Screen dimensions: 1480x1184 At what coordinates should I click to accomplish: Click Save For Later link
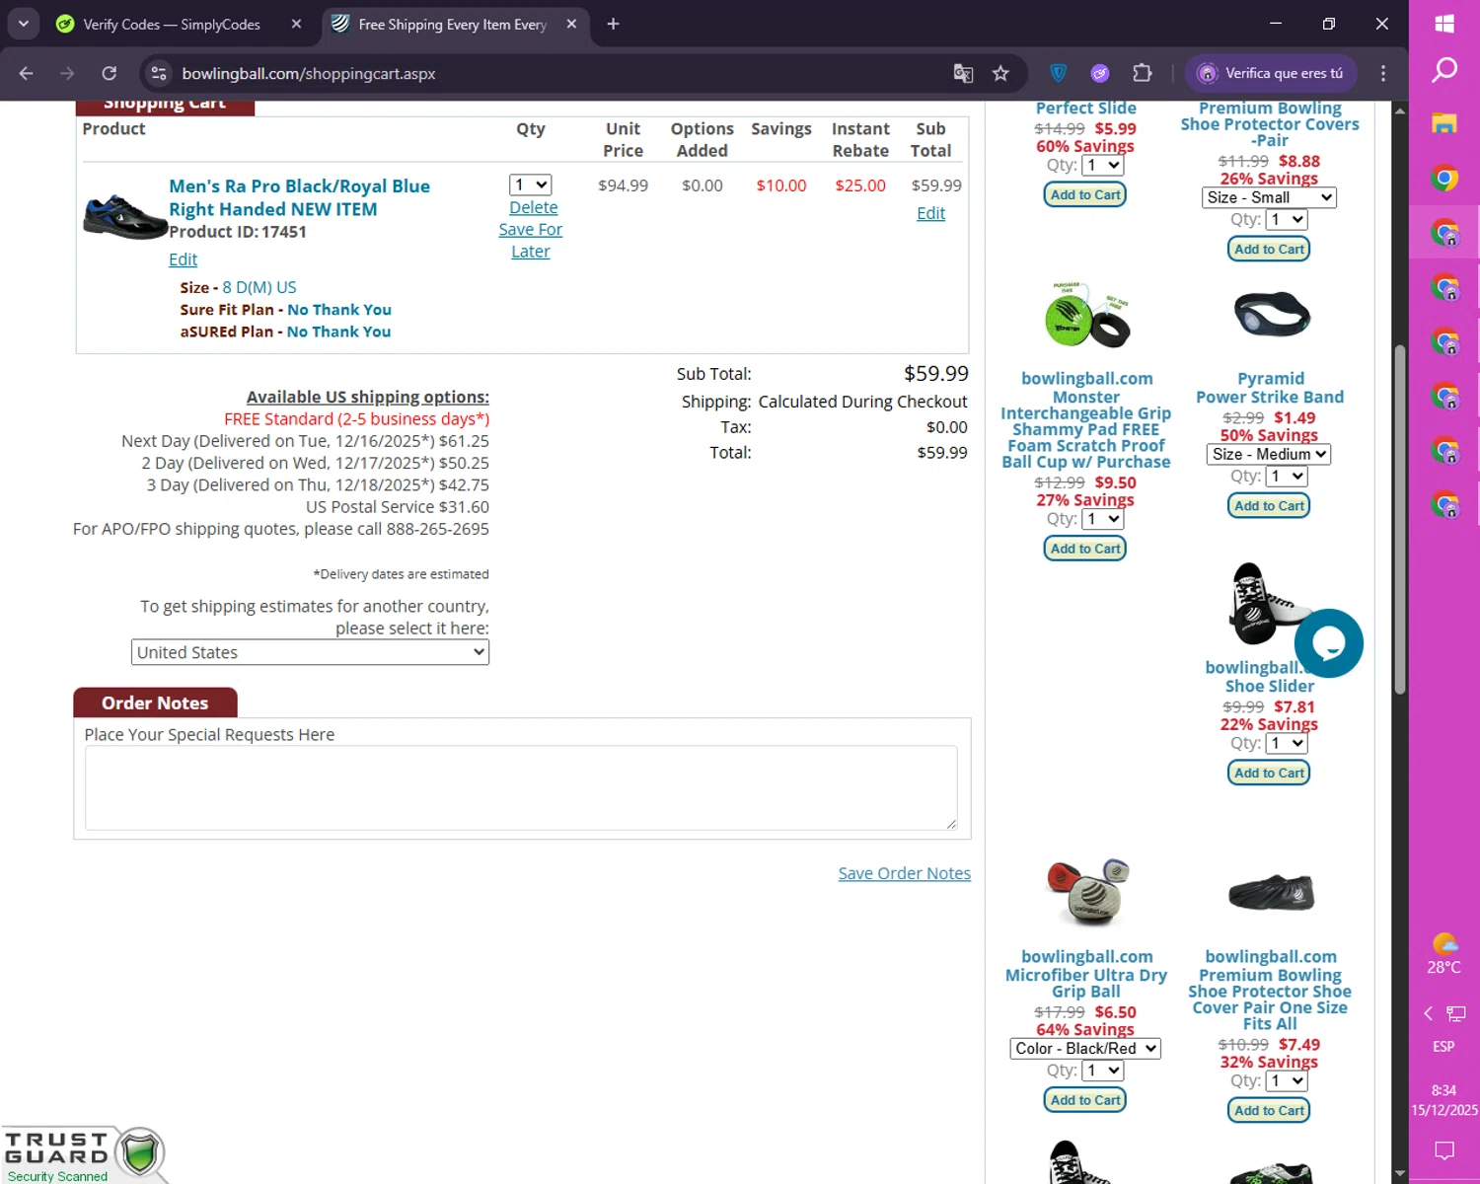click(531, 240)
